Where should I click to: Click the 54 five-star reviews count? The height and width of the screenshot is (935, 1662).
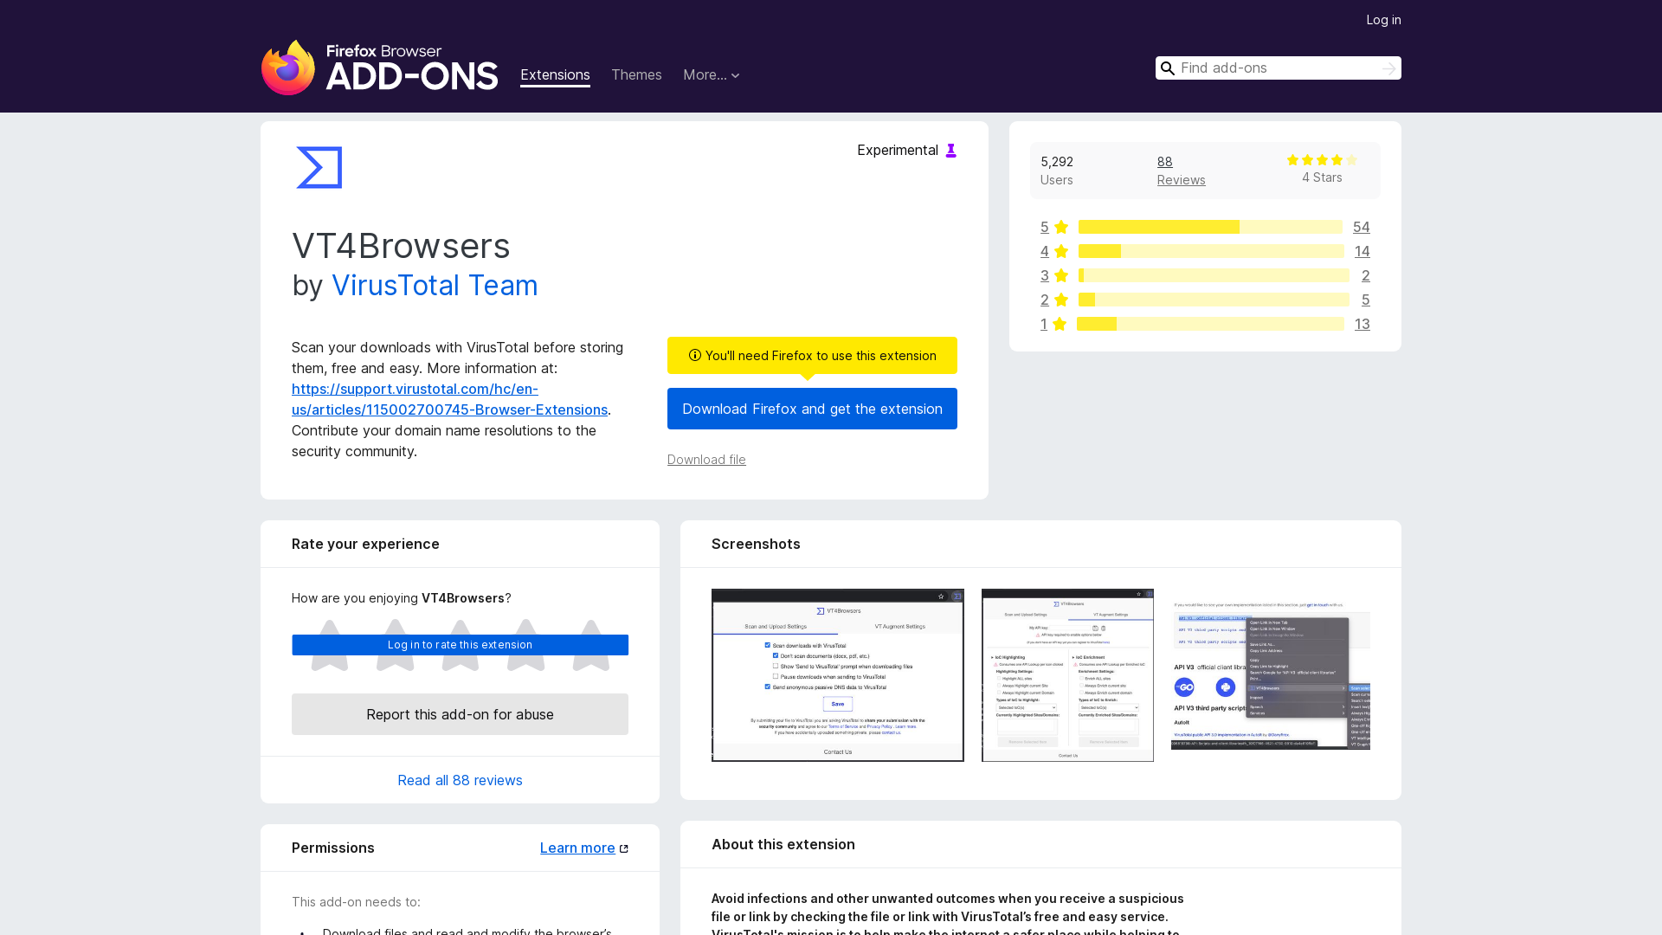tap(1362, 227)
